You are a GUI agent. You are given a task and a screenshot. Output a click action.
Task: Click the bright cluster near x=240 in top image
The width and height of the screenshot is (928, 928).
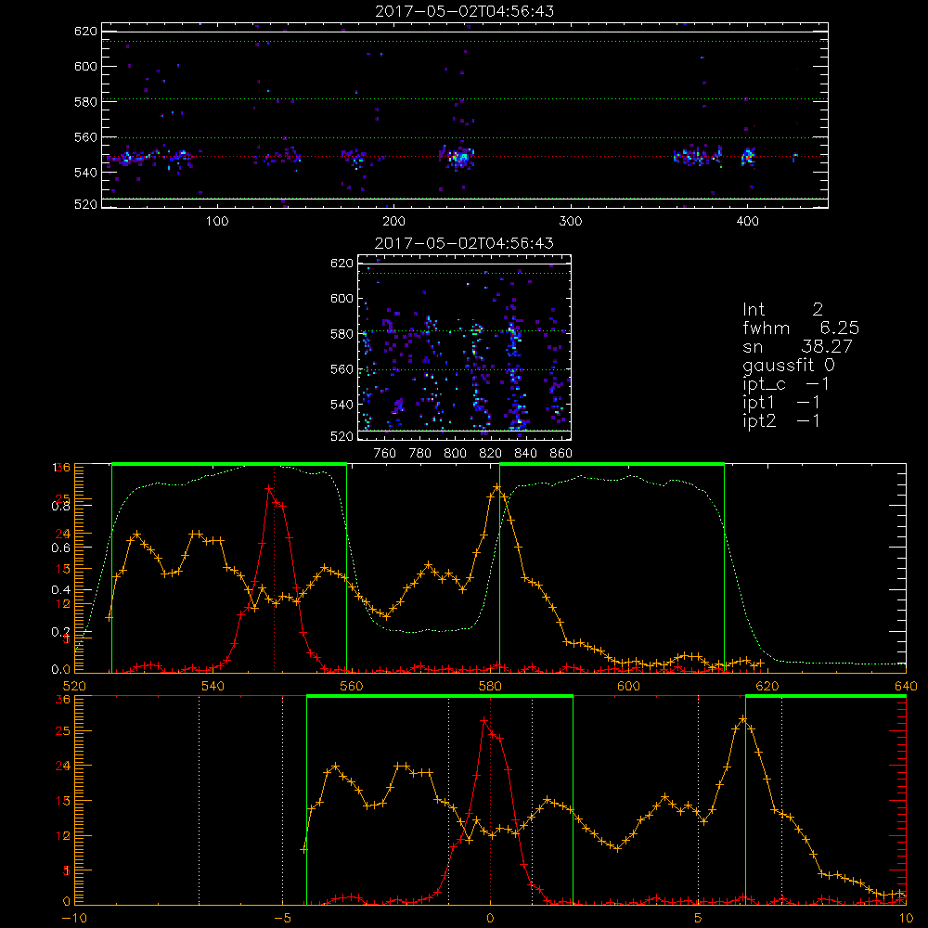[458, 158]
